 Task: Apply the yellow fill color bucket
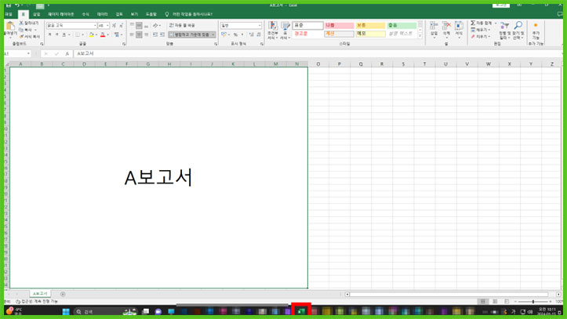(x=91, y=34)
